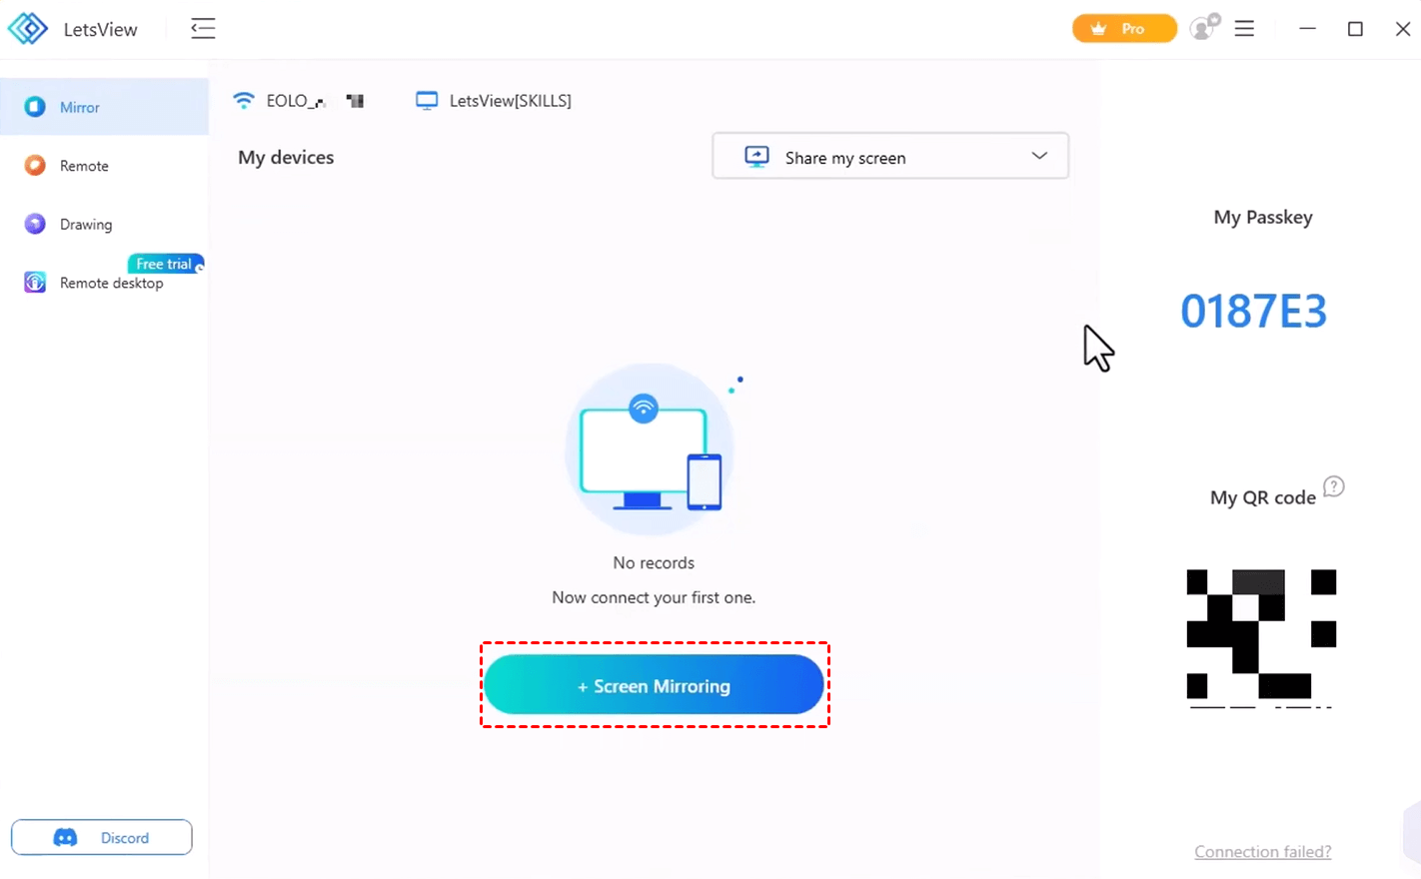The image size is (1421, 879).
Task: Click the dropdown chevron arrow
Action: tap(1039, 156)
